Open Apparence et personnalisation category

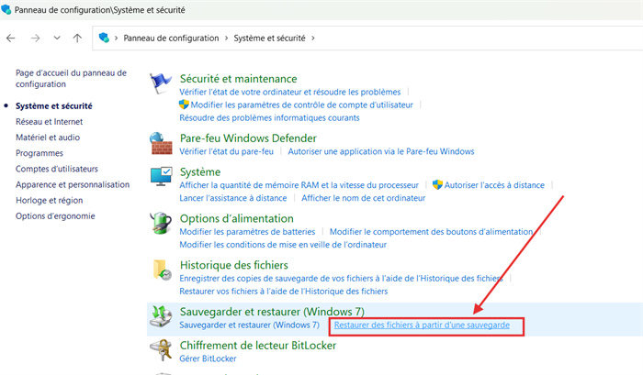pos(73,184)
